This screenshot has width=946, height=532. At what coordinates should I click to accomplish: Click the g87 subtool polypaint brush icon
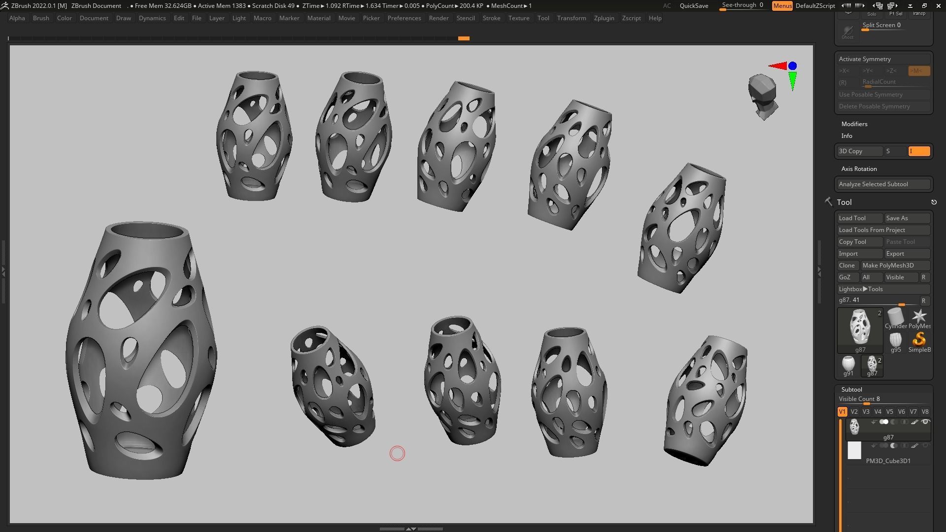tap(914, 422)
